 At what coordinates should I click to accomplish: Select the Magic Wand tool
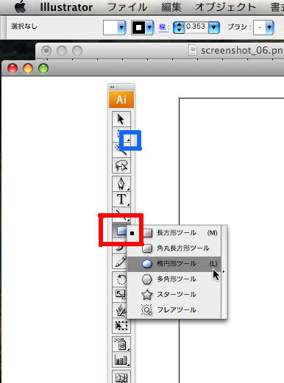121,150
